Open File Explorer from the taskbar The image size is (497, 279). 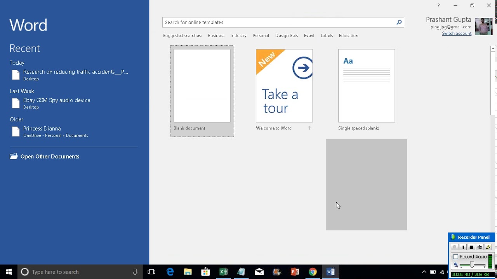point(188,272)
